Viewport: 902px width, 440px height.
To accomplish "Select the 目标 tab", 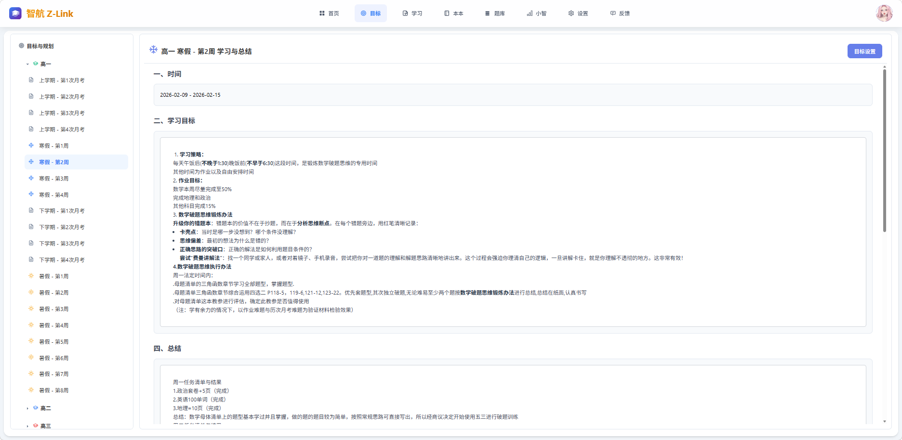I will point(371,13).
